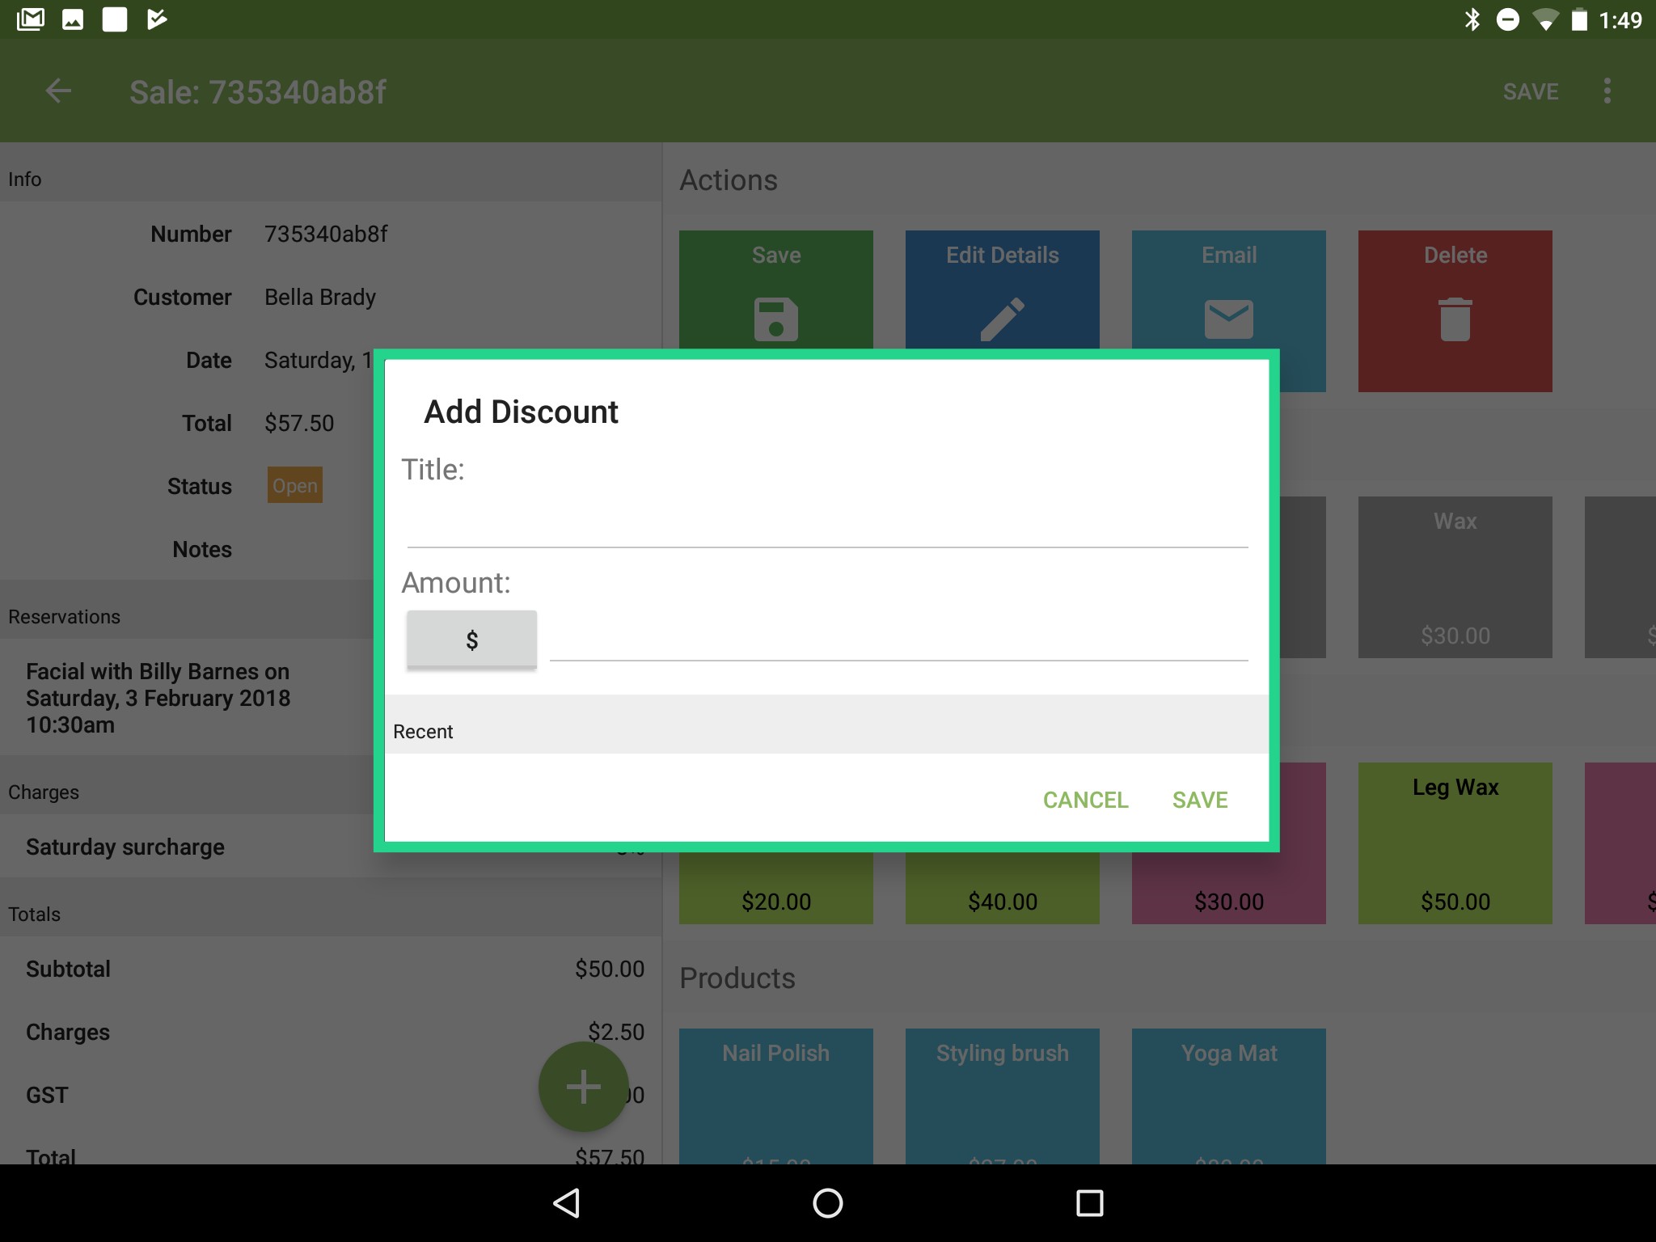Tap the Open status badge

[x=295, y=485]
